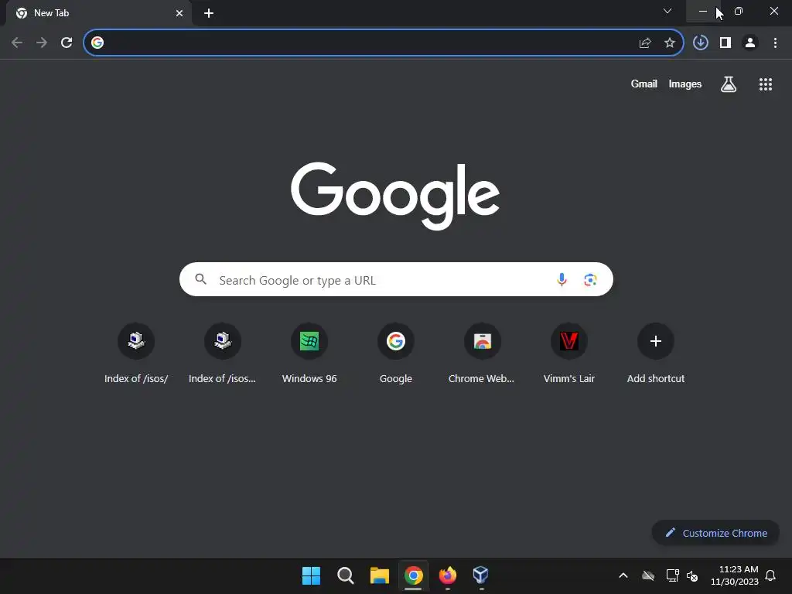This screenshot has height=594, width=792.
Task: Click the magnifier in the search box
Action: coord(200,278)
